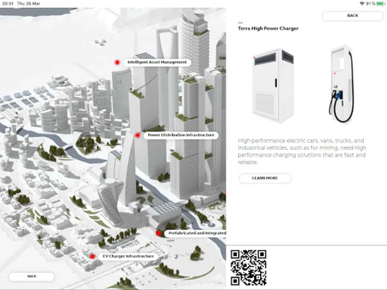Click the high performance charging description paragraph
The height and width of the screenshot is (290, 387).
tap(302, 151)
